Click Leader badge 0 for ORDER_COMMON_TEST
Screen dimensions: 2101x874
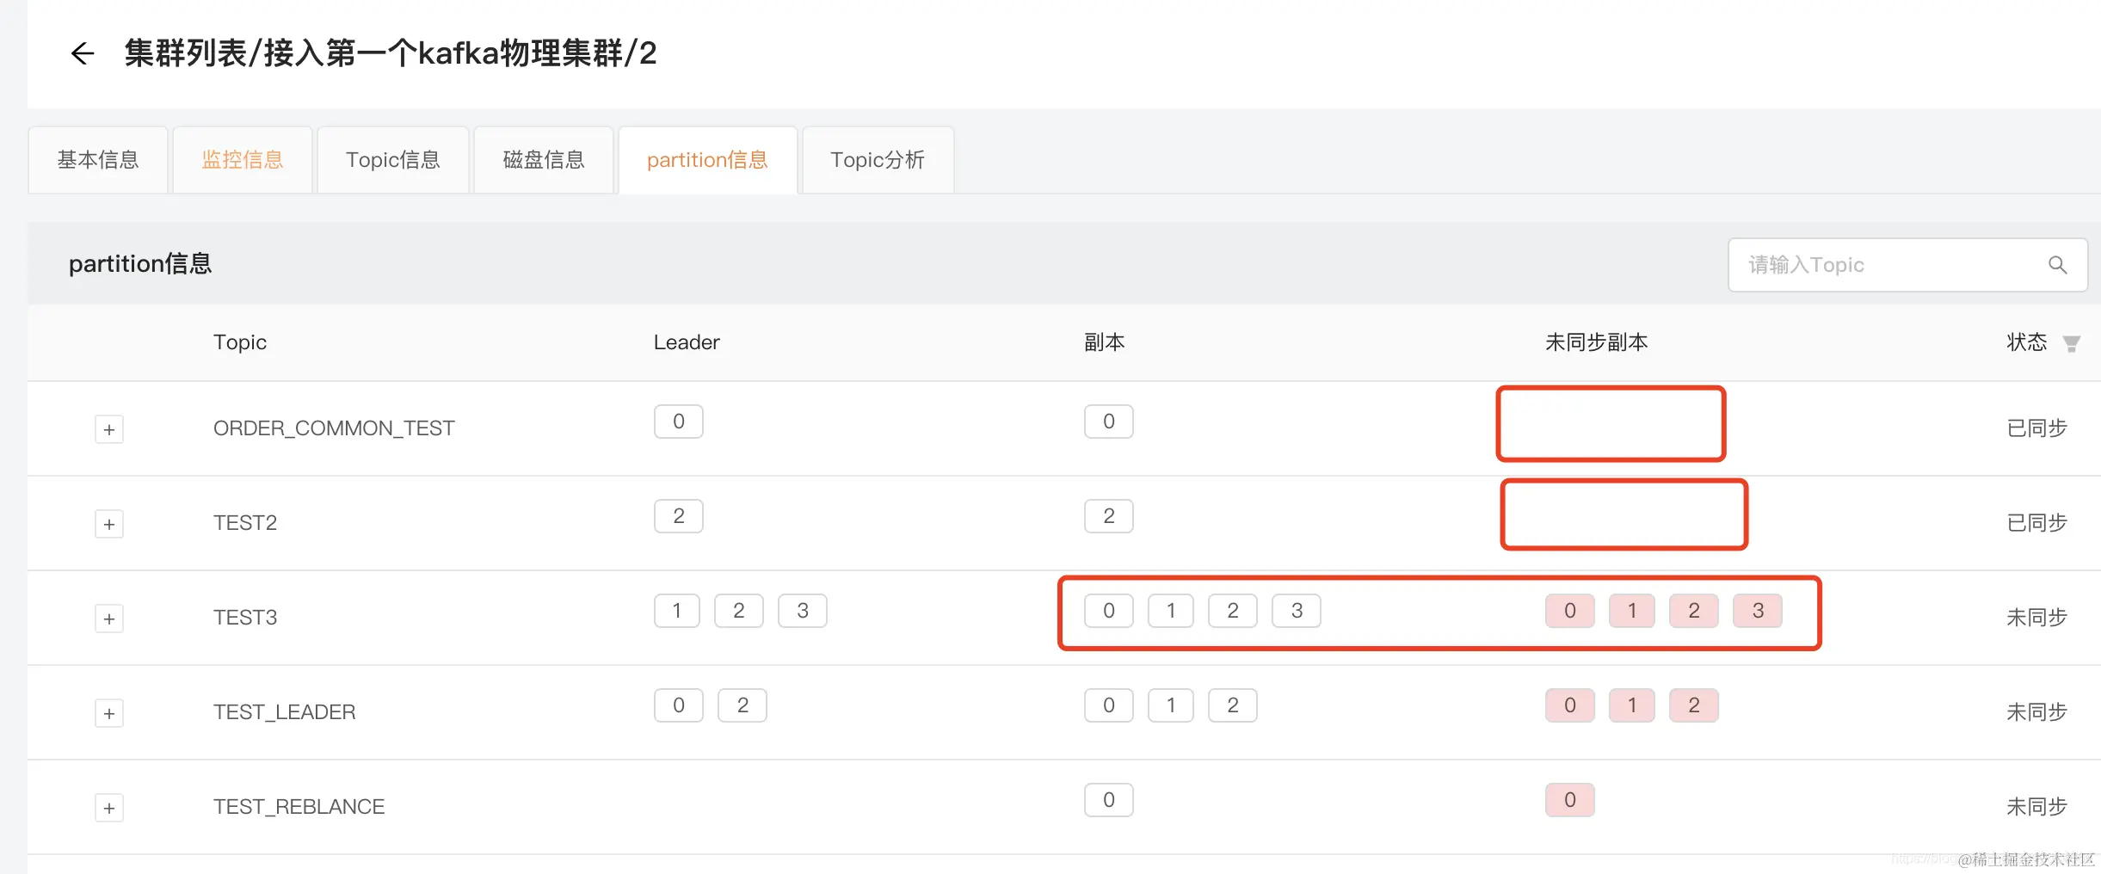pos(679,422)
